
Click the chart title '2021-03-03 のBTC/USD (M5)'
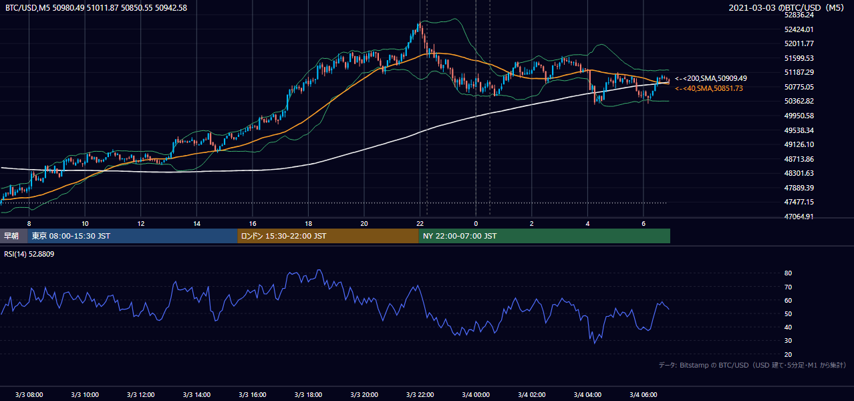click(787, 7)
